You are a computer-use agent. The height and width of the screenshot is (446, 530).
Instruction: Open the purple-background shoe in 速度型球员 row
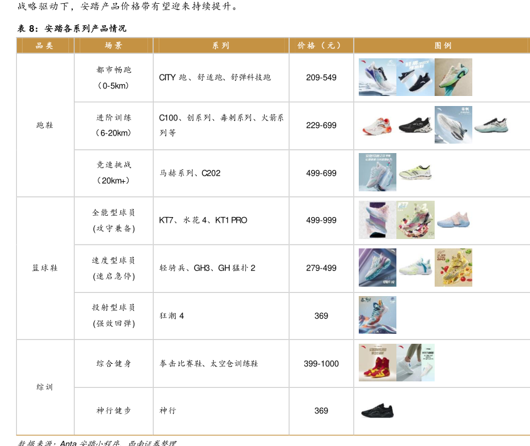coord(377,267)
